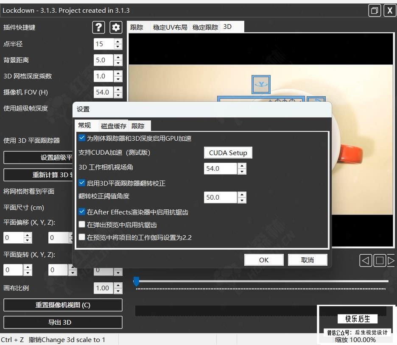Click the plane offset X input field

point(14,238)
